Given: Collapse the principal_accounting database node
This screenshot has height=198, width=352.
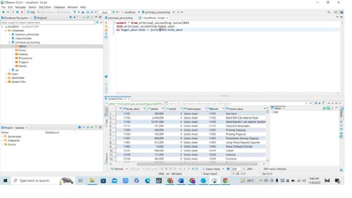Looking at the screenshot, I should (x=10, y=42).
